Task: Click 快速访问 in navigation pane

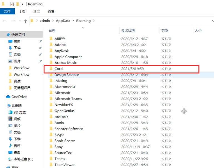Action: (18, 34)
